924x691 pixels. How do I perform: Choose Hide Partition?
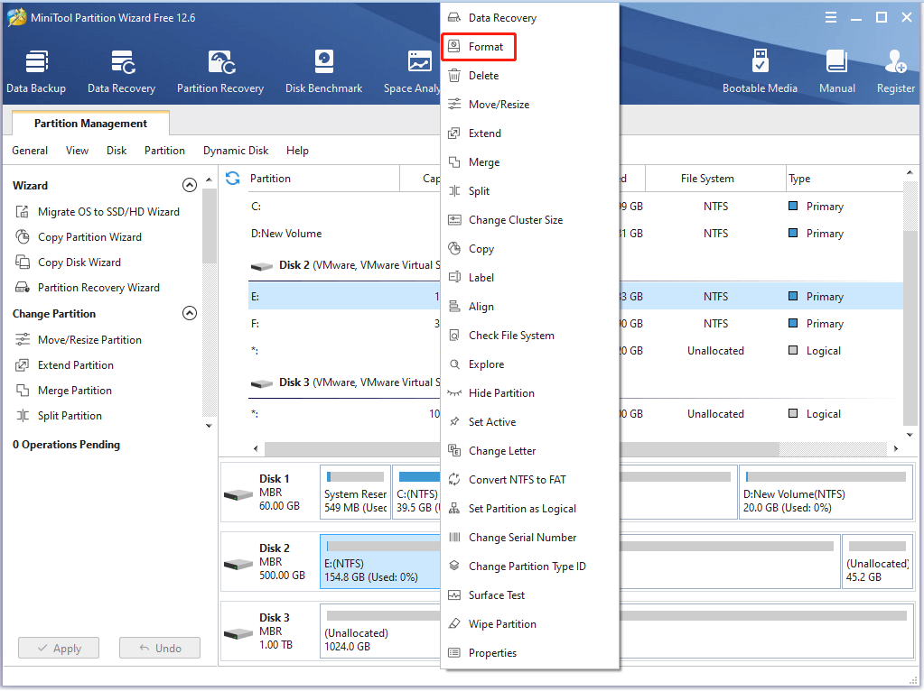click(x=530, y=392)
